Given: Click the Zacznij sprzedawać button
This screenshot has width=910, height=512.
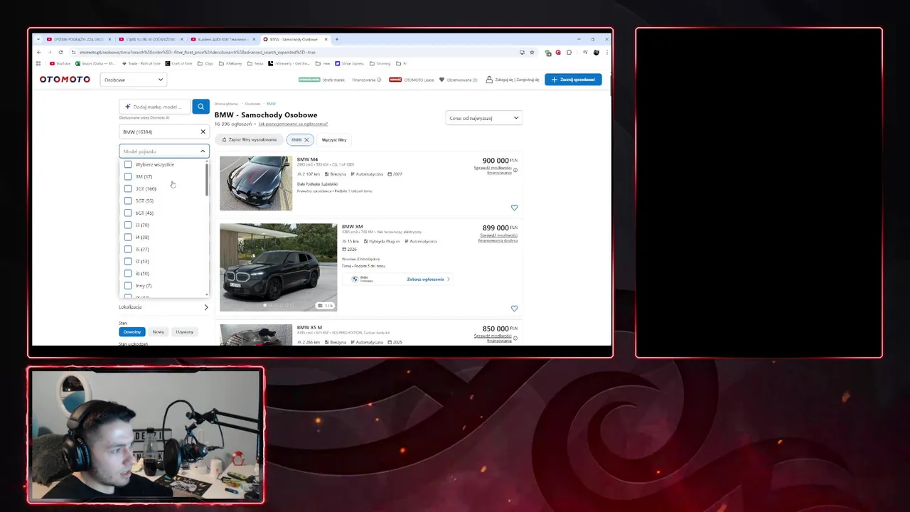Looking at the screenshot, I should click(x=573, y=80).
